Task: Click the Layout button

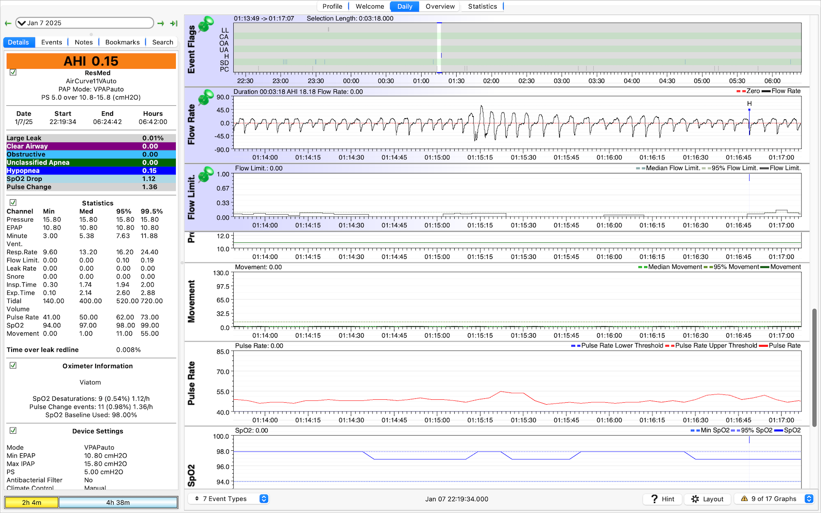Action: coord(707,499)
